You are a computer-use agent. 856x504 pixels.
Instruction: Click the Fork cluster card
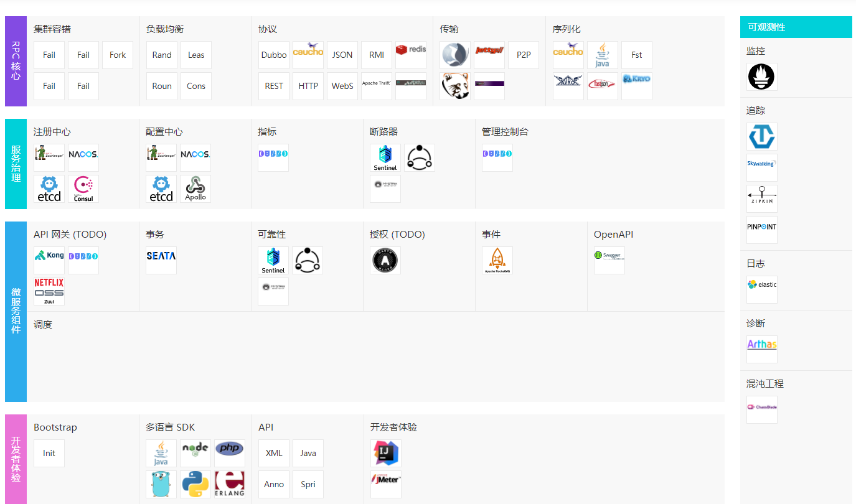point(118,55)
